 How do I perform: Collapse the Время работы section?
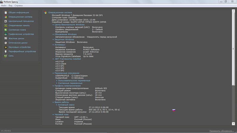pos(53,102)
